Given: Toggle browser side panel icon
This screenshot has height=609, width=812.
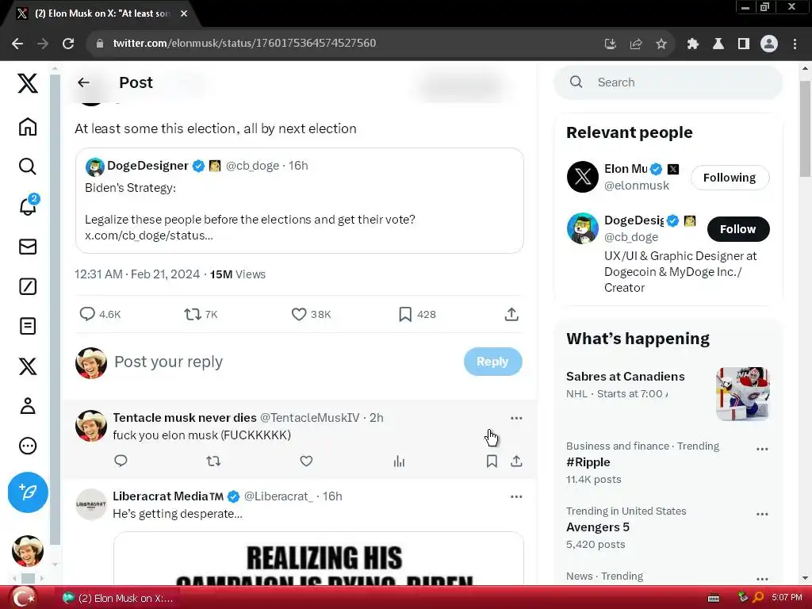Looking at the screenshot, I should point(744,44).
